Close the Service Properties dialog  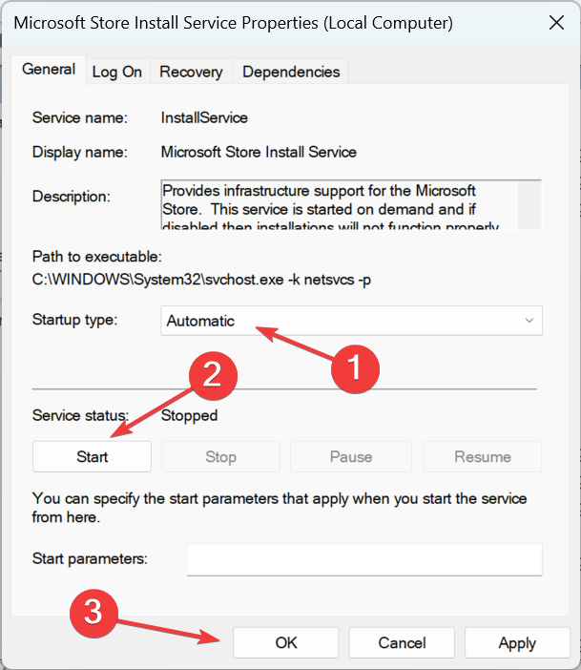(556, 23)
